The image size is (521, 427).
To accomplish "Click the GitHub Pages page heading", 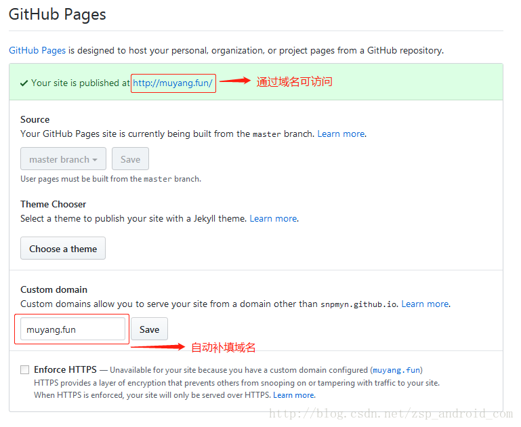I will (x=57, y=14).
